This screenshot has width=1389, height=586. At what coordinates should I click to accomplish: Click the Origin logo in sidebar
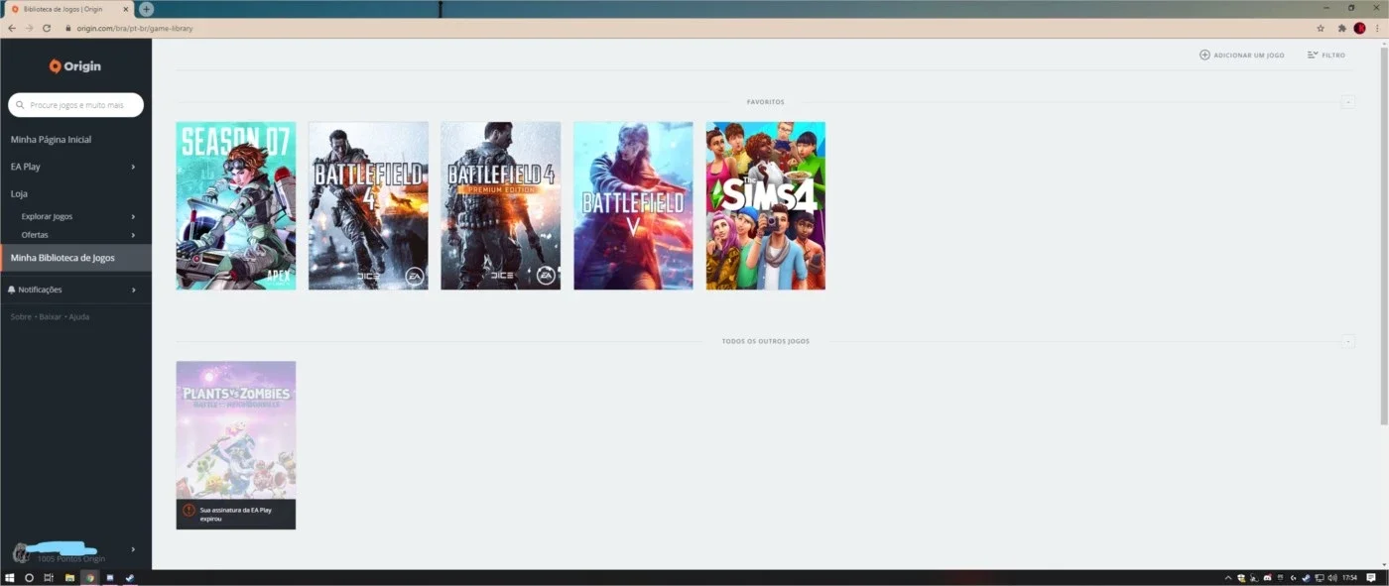(75, 66)
